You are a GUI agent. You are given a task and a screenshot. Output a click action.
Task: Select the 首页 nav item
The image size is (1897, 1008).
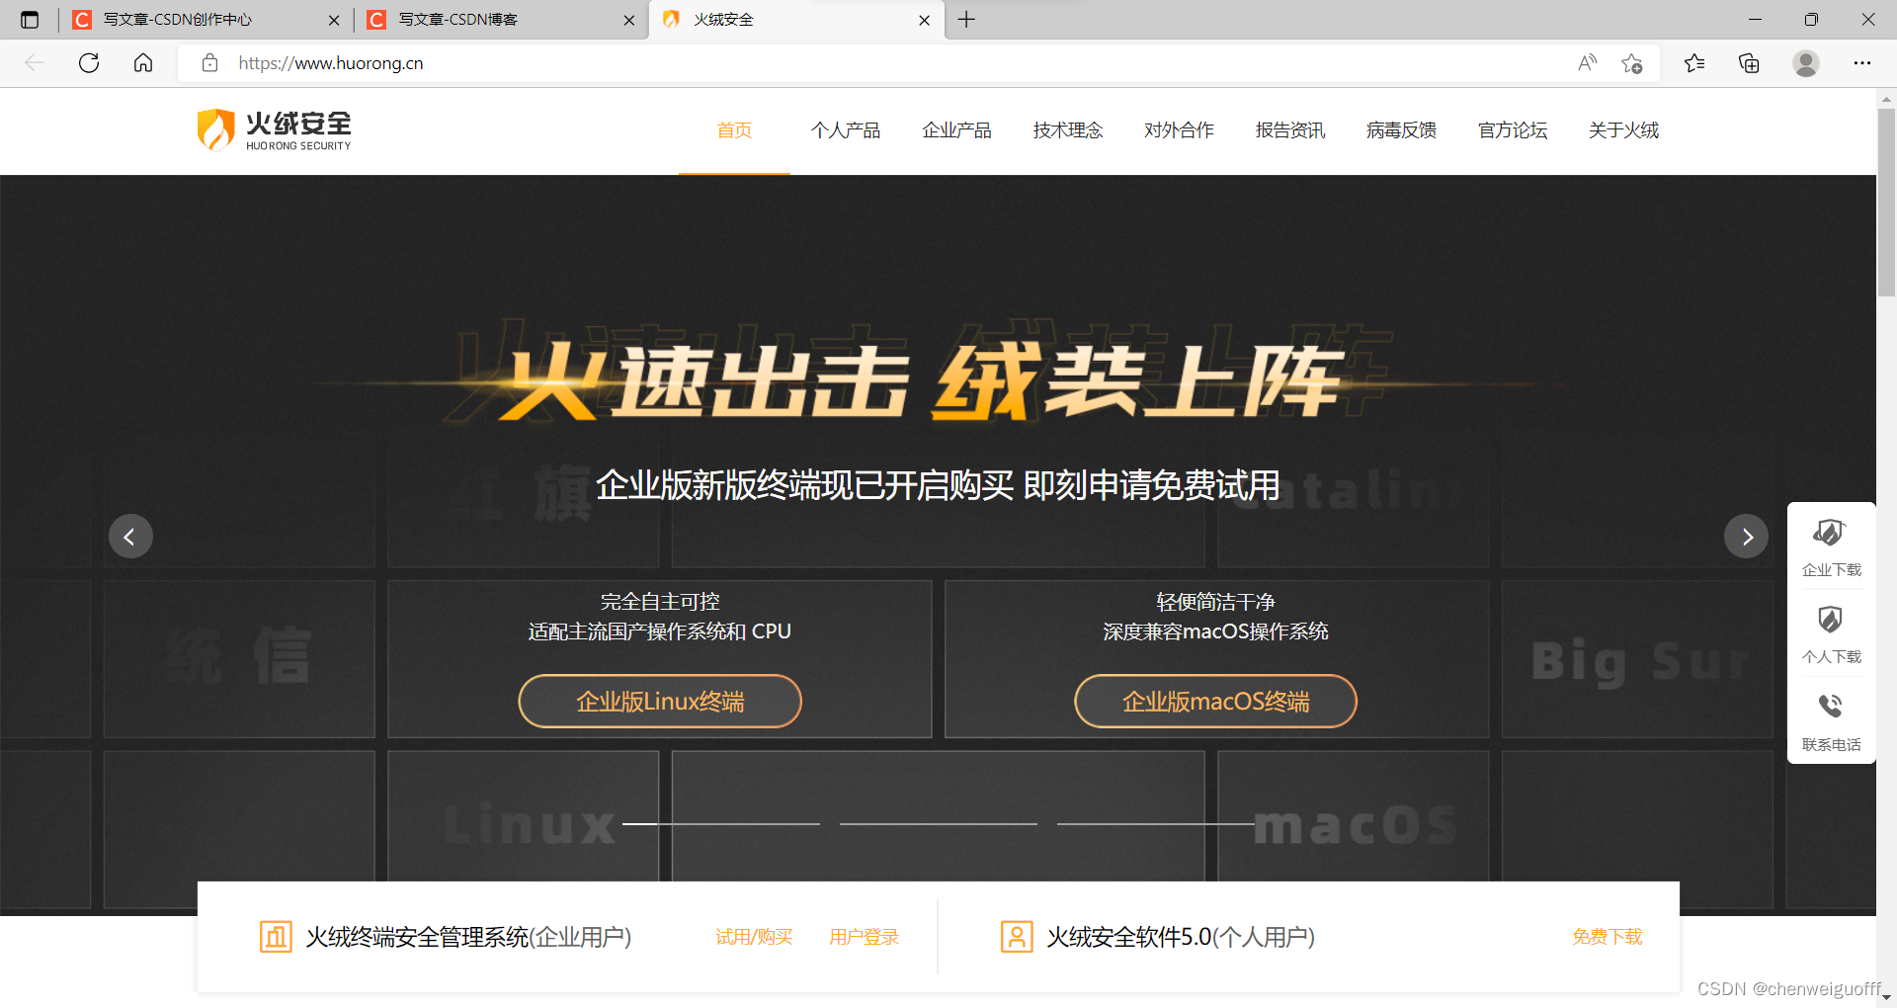[734, 130]
